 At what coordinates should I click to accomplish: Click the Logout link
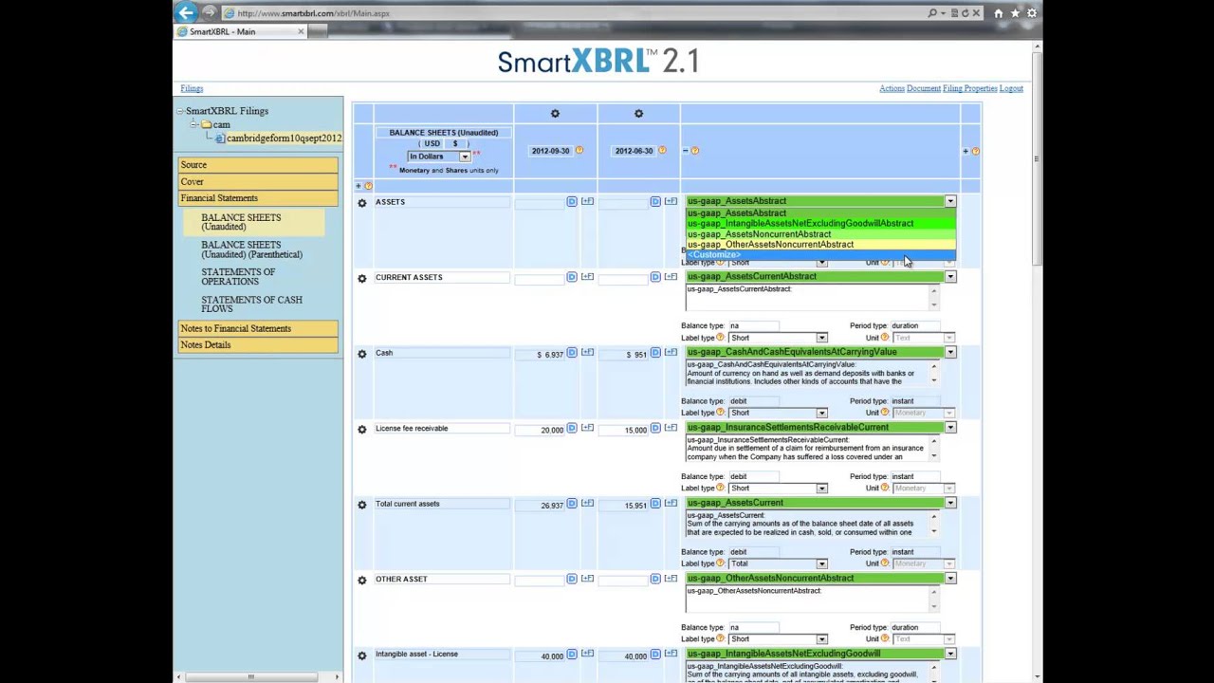pos(1011,88)
